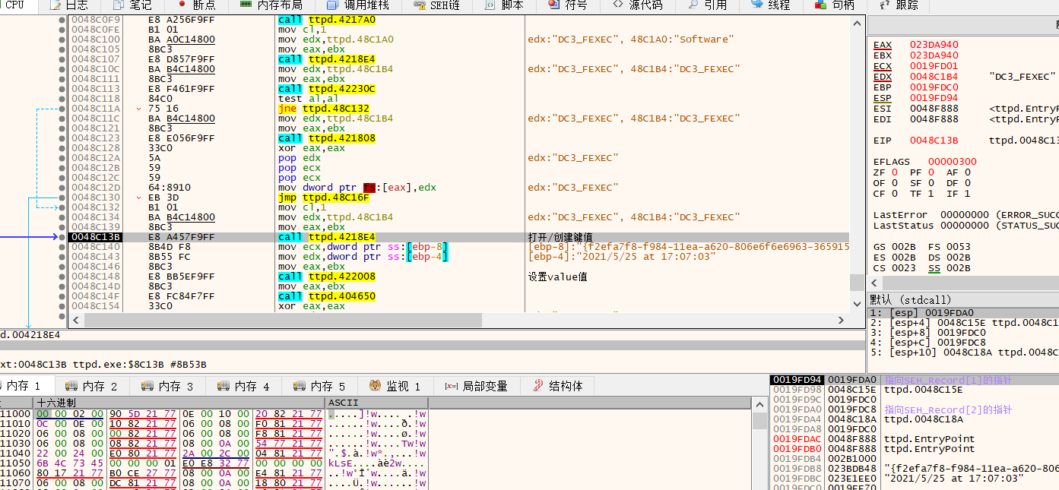Click the call ttpd.422008 instruction
The image size is (1059, 490).
(327, 277)
